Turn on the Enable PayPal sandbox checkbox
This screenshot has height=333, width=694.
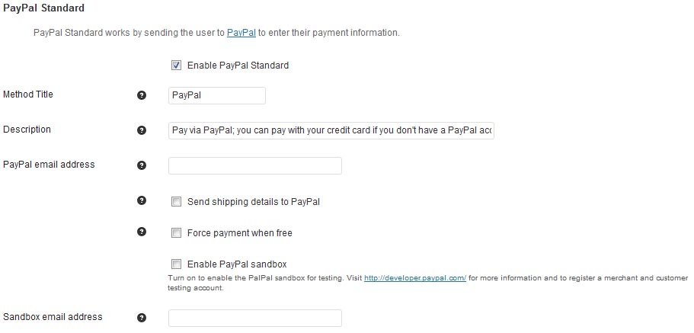point(176,264)
